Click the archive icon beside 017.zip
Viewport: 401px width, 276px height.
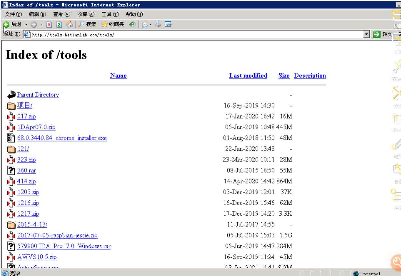(x=11, y=117)
